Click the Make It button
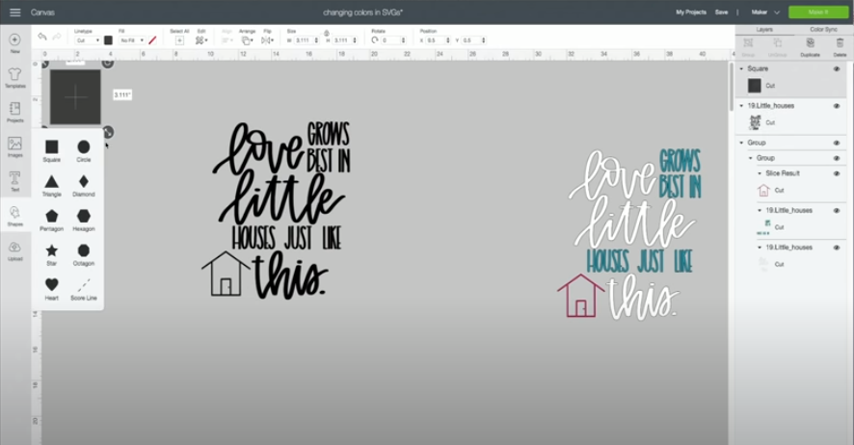 click(x=818, y=12)
